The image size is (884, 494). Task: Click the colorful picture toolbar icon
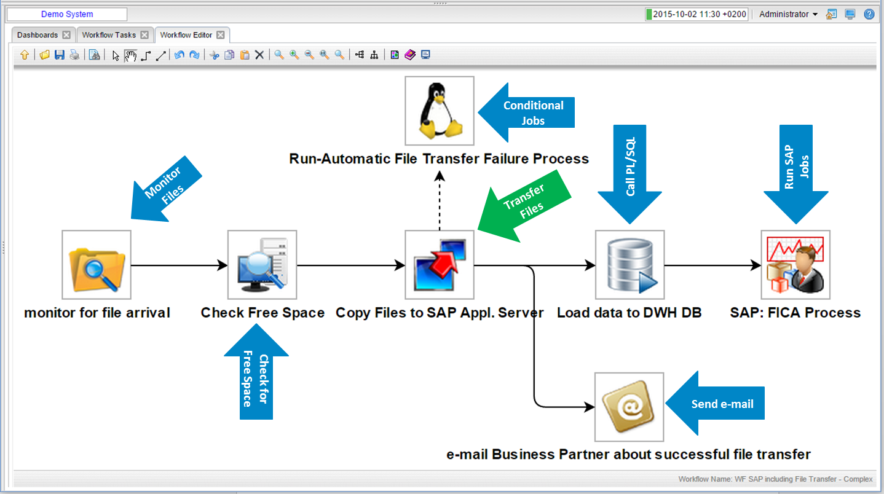[395, 55]
